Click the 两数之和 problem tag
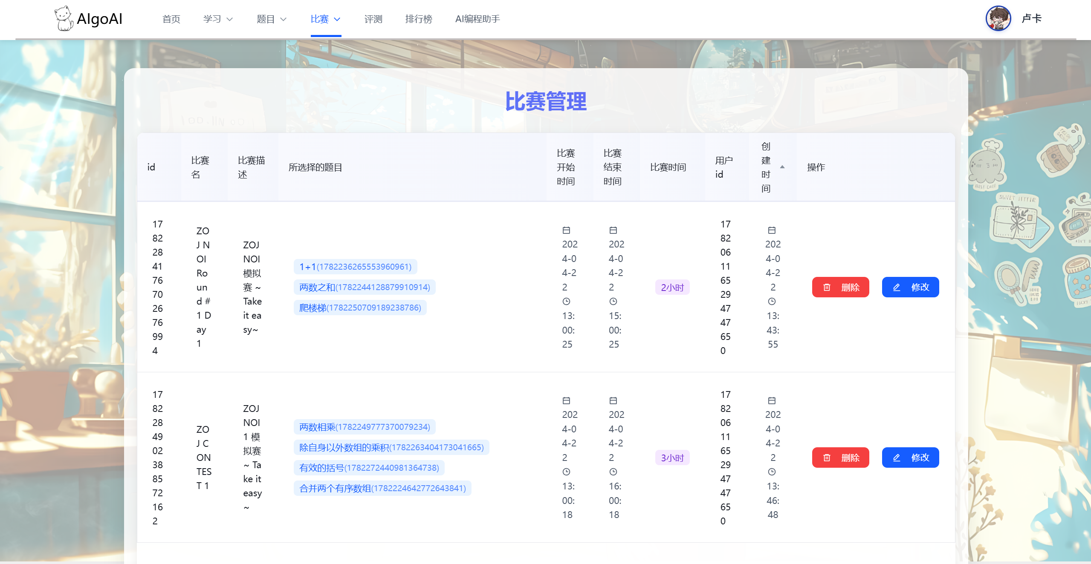 pos(364,287)
